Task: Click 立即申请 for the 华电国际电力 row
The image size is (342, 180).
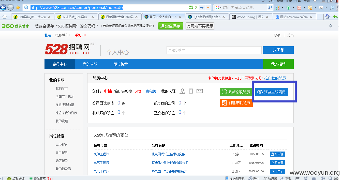Action: pos(277,171)
